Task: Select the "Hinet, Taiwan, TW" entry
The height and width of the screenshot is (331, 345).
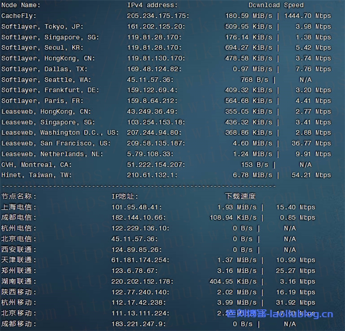Action: (36, 175)
